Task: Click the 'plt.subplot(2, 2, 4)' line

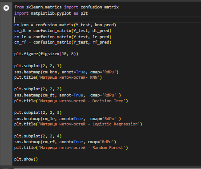Action: pyautogui.click(x=38, y=136)
